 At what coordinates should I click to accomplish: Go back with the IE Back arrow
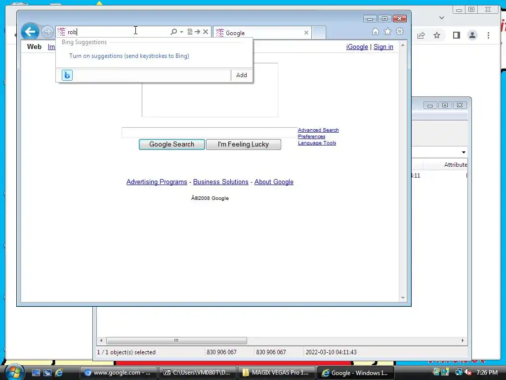pyautogui.click(x=30, y=32)
